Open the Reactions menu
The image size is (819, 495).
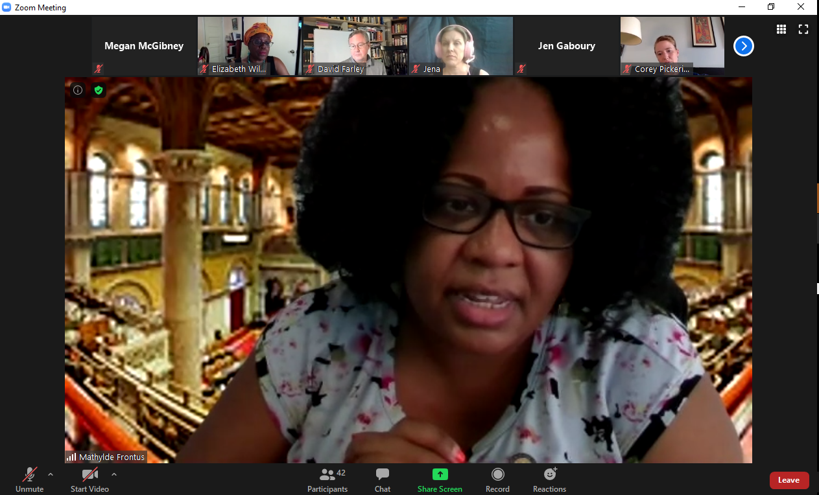pyautogui.click(x=550, y=479)
